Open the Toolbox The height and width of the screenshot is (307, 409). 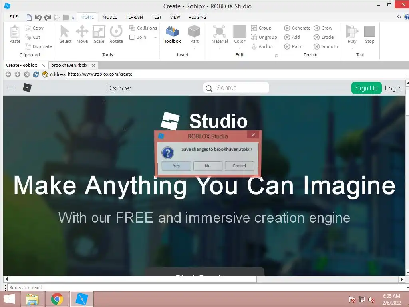pos(173,34)
